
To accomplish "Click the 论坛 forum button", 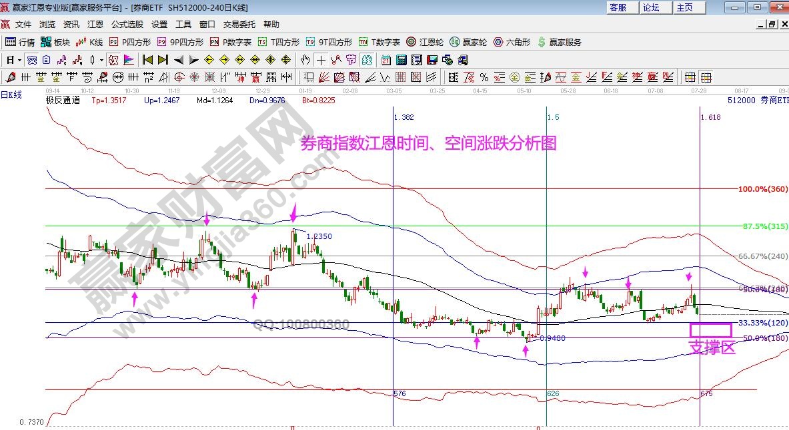I will [x=653, y=7].
